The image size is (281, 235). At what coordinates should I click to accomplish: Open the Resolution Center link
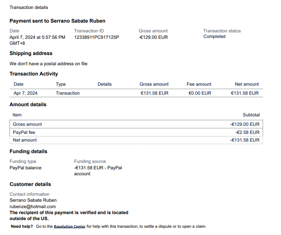70,226
